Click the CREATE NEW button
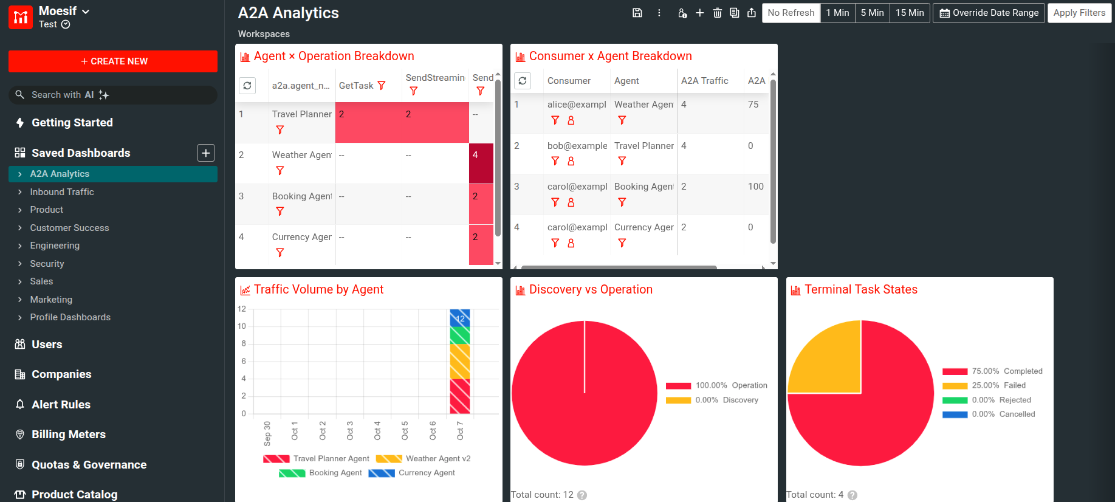 coord(113,61)
